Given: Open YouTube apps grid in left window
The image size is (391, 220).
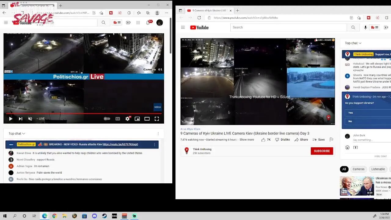Looking at the screenshot, I should click(x=138, y=23).
